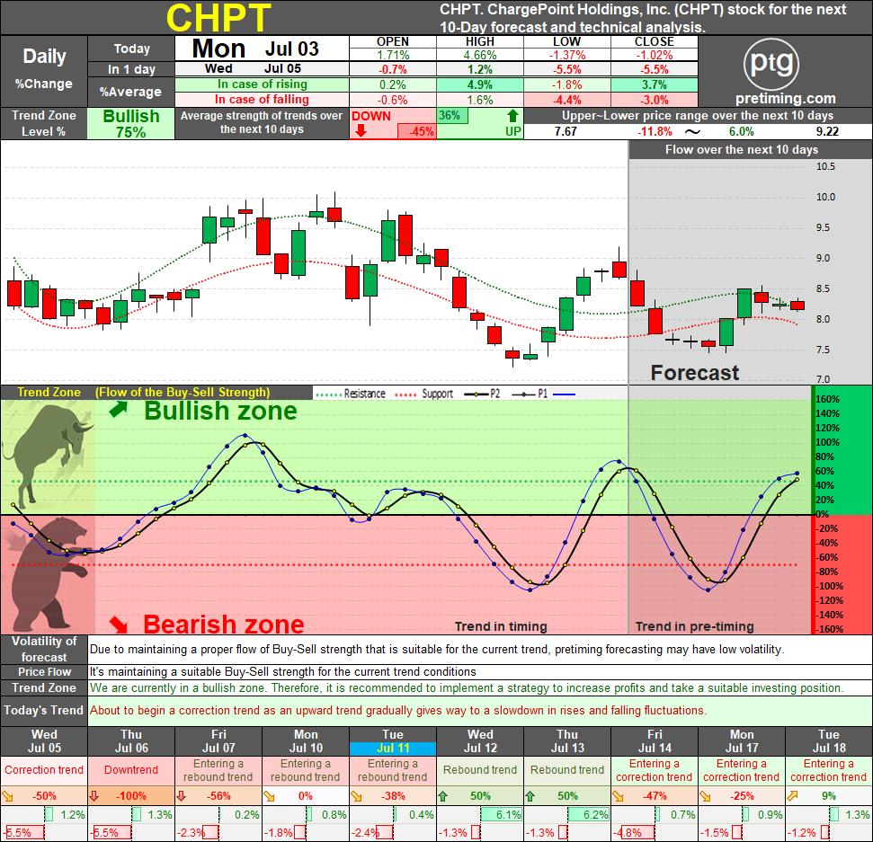Click the 36% green UP strength bar
The height and width of the screenshot is (842, 873).
pyautogui.click(x=452, y=116)
